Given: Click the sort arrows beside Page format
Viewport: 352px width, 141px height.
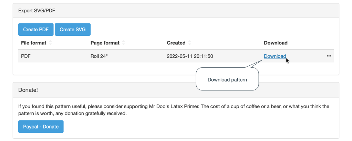Looking at the screenshot, I should [x=124, y=43].
